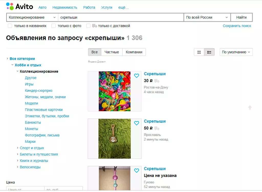Collapse the Хобби и отдых arrow
Viewport: 262px width, 192px height.
pos(12,65)
